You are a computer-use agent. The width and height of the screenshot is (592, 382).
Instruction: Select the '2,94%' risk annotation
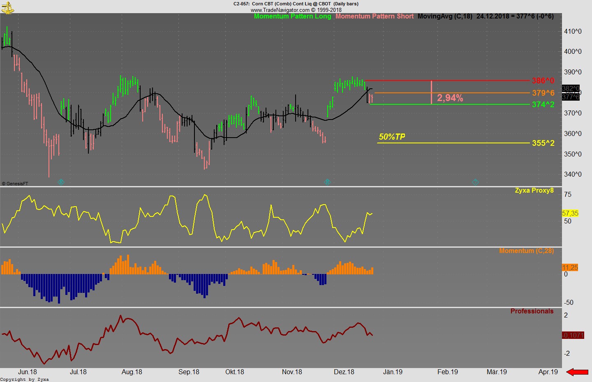pyautogui.click(x=450, y=98)
